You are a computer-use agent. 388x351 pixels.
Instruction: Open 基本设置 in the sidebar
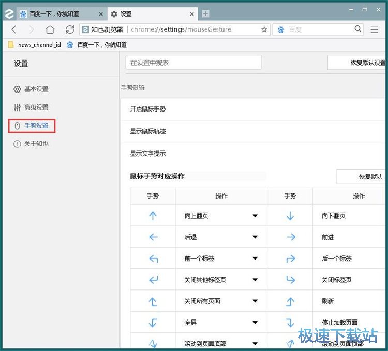[x=31, y=89]
